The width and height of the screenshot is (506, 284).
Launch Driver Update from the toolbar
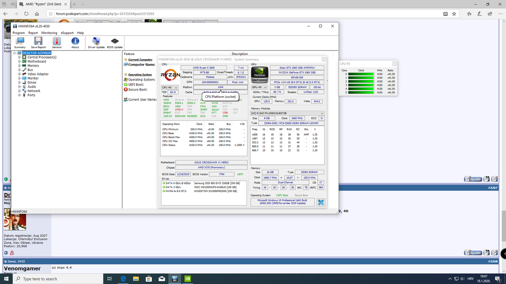96,42
